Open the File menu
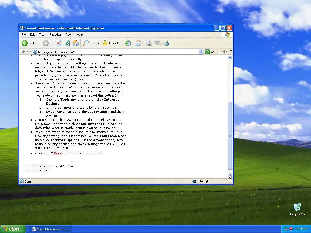 pos(23,35)
